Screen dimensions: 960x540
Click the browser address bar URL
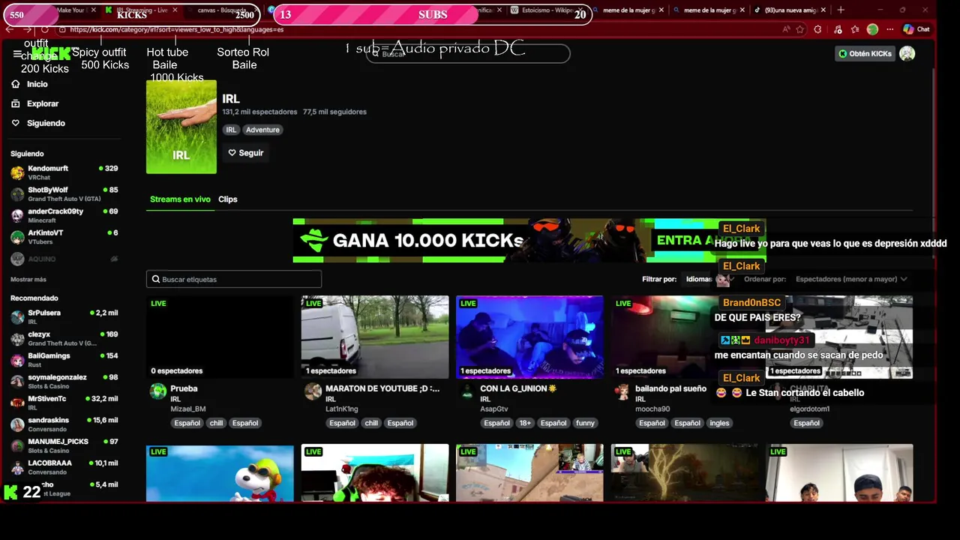tap(177, 29)
